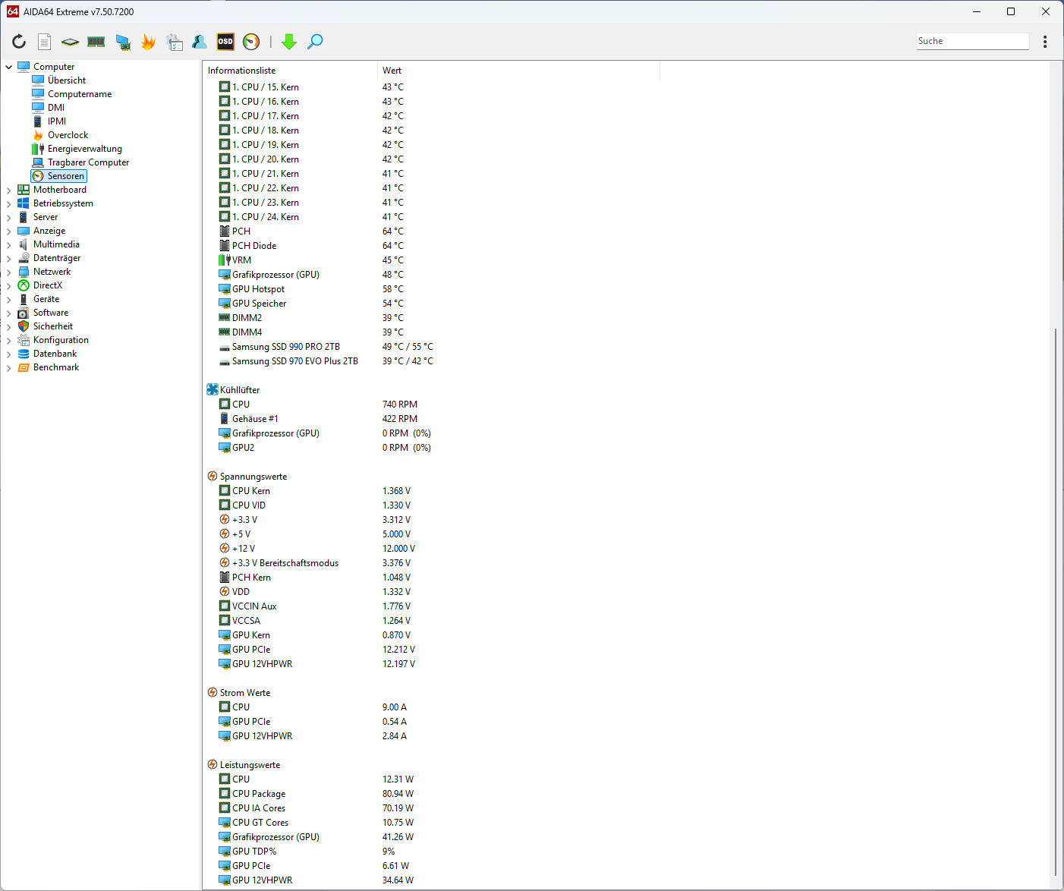The height and width of the screenshot is (891, 1064).
Task: Select Übersicht in the tree
Action: pos(67,80)
